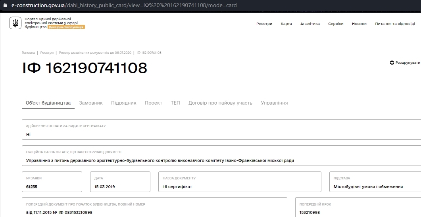Switch to the Управління tab
The height and width of the screenshot is (217, 421).
274,103
